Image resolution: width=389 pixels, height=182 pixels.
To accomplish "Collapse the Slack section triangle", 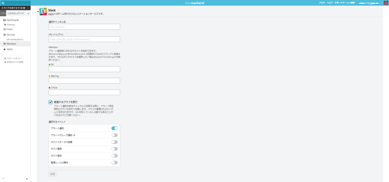I will pyautogui.click(x=38, y=12).
